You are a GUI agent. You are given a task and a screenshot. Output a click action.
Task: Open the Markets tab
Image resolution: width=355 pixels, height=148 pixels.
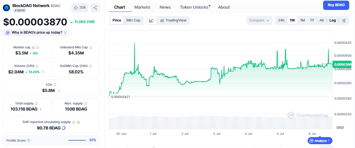click(142, 7)
